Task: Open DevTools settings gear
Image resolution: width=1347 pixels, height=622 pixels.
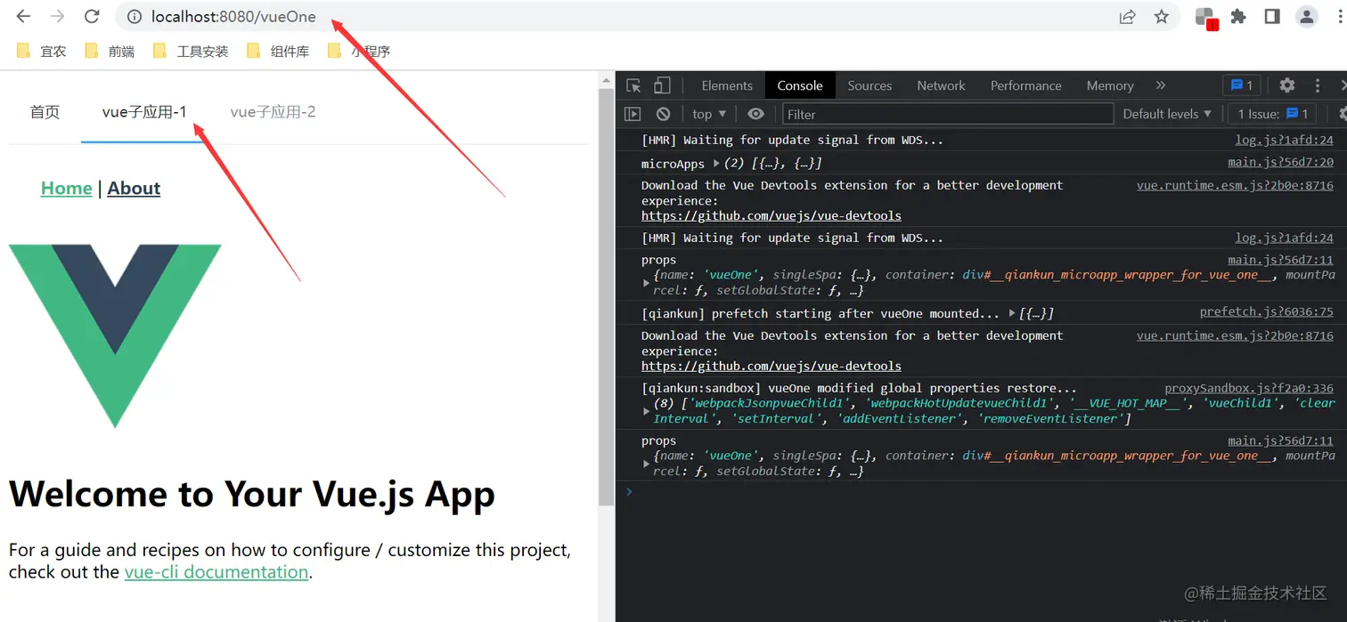Action: pyautogui.click(x=1287, y=85)
